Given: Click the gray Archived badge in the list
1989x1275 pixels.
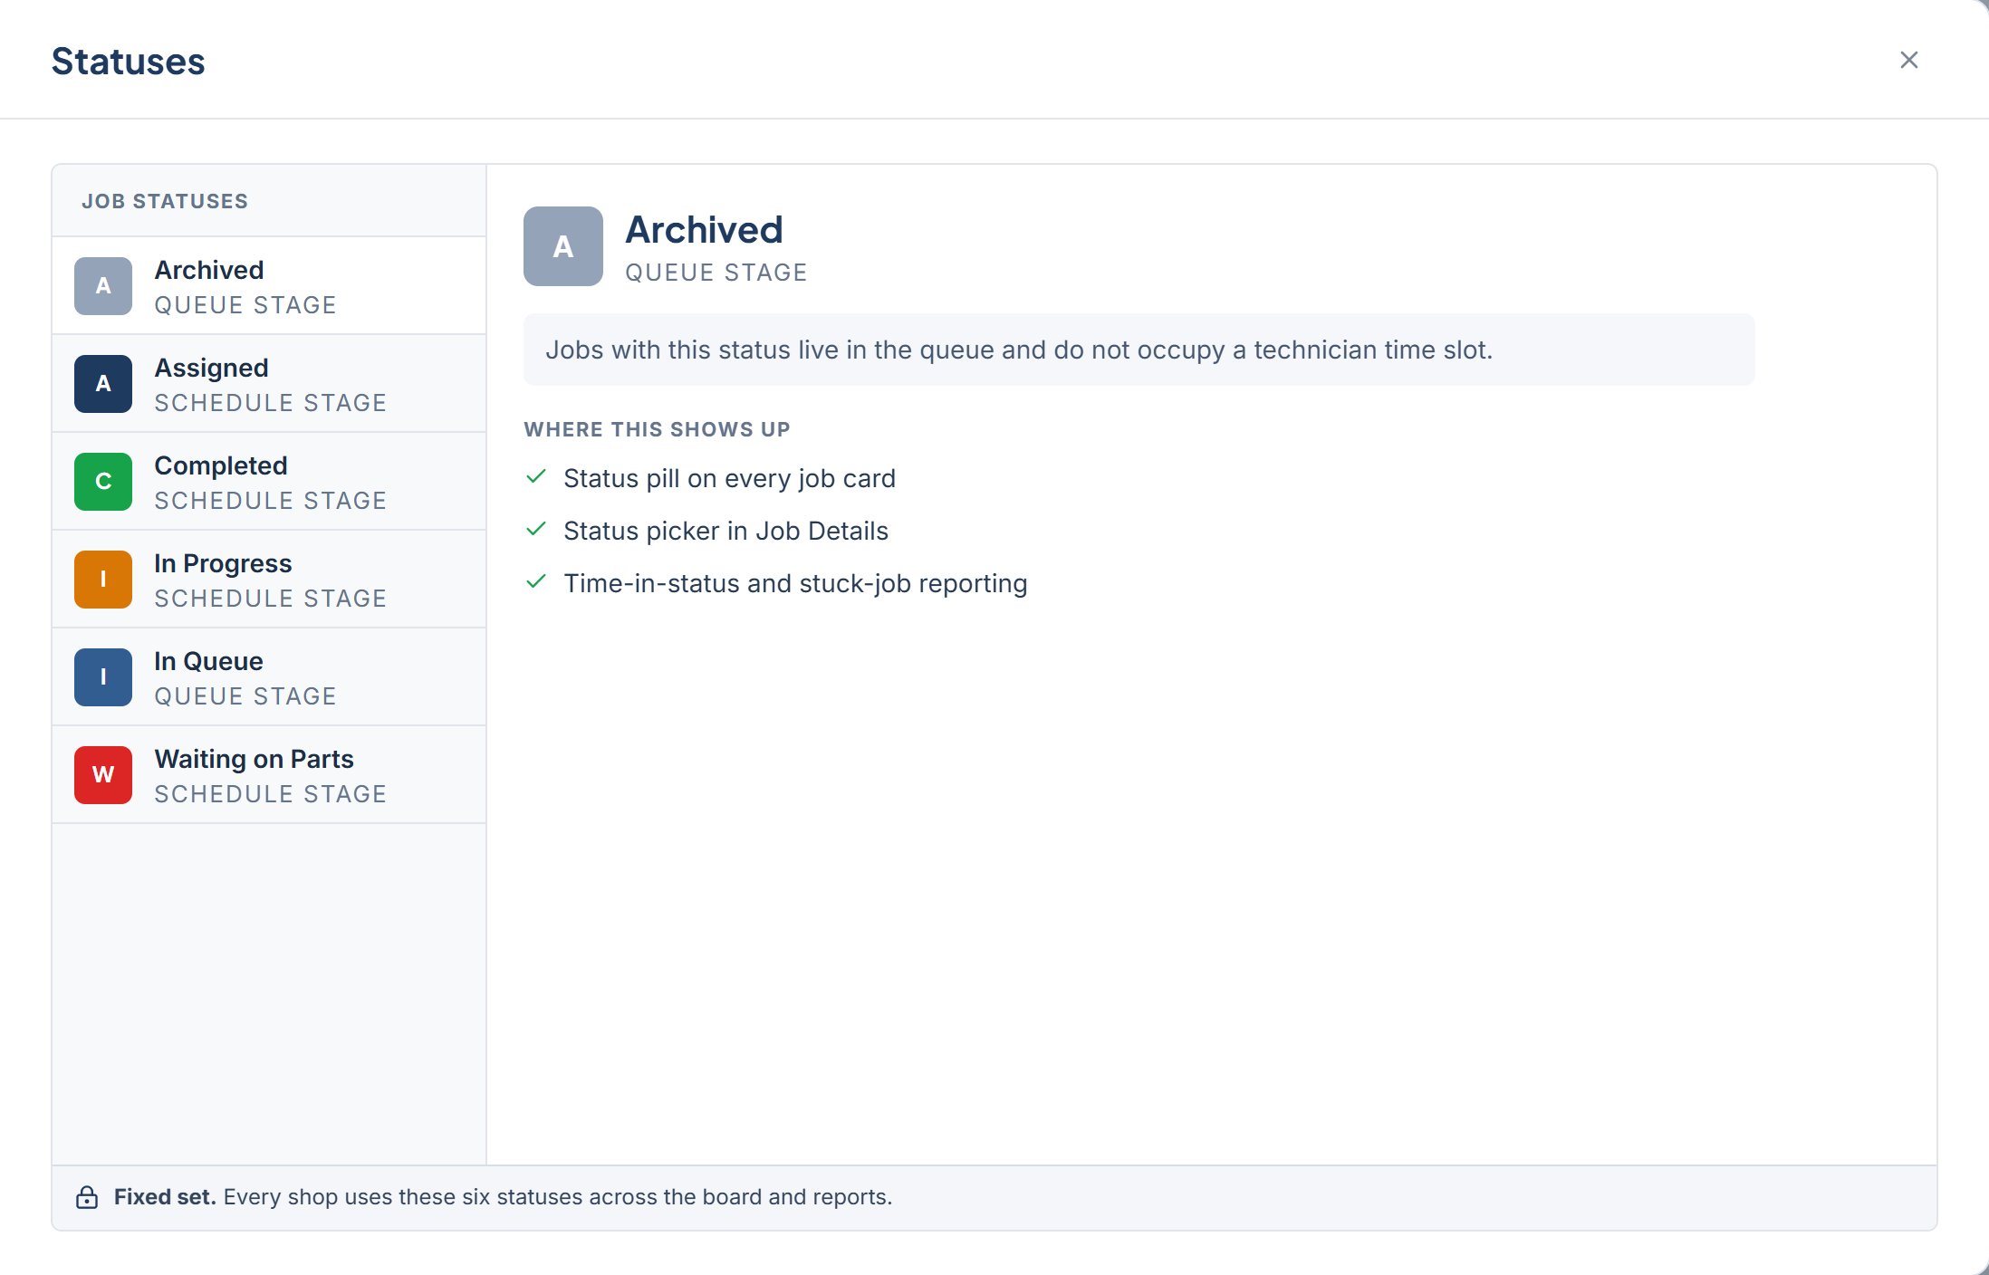Looking at the screenshot, I should pyautogui.click(x=103, y=286).
